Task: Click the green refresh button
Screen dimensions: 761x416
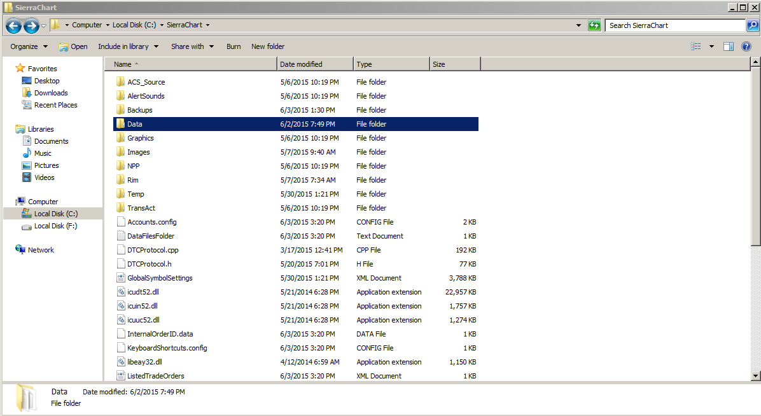Action: [594, 25]
